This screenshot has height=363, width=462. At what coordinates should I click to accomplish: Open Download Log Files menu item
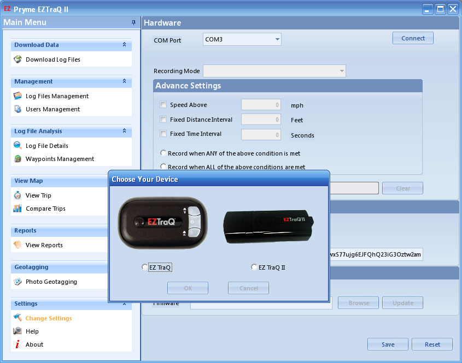click(x=53, y=59)
